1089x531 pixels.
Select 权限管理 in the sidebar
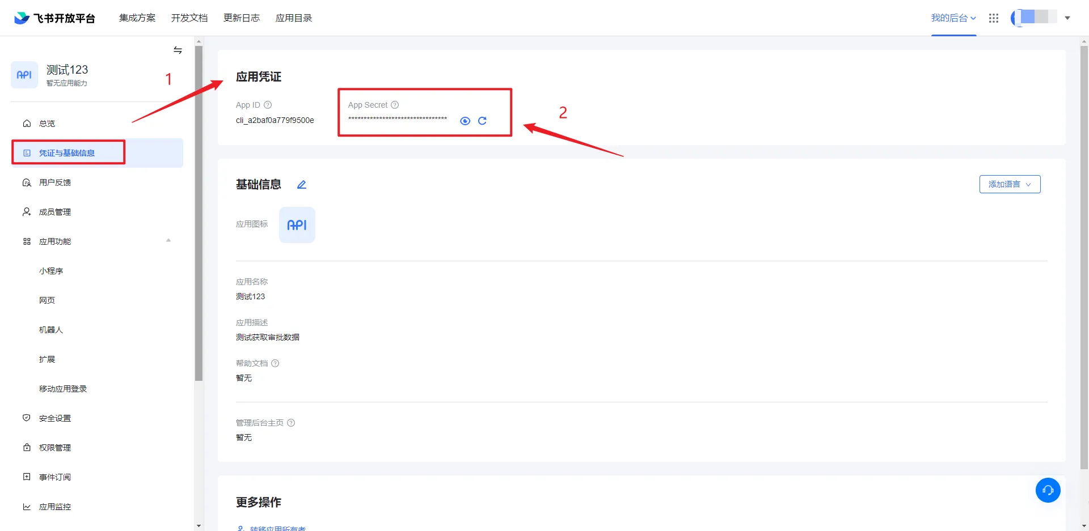click(x=55, y=448)
